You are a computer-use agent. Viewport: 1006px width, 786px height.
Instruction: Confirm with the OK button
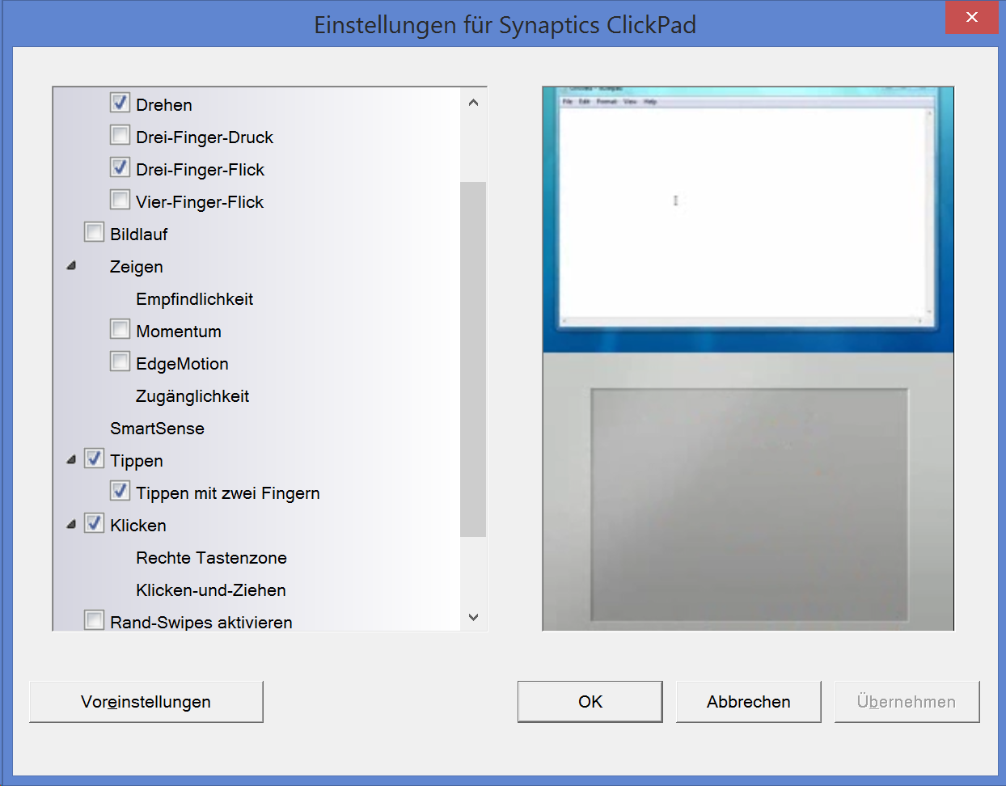click(x=590, y=702)
